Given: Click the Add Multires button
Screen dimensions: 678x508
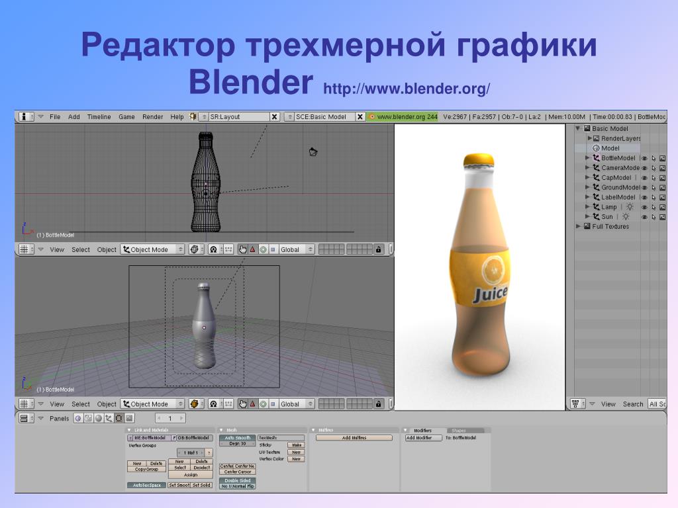Looking at the screenshot, I should click(x=354, y=438).
